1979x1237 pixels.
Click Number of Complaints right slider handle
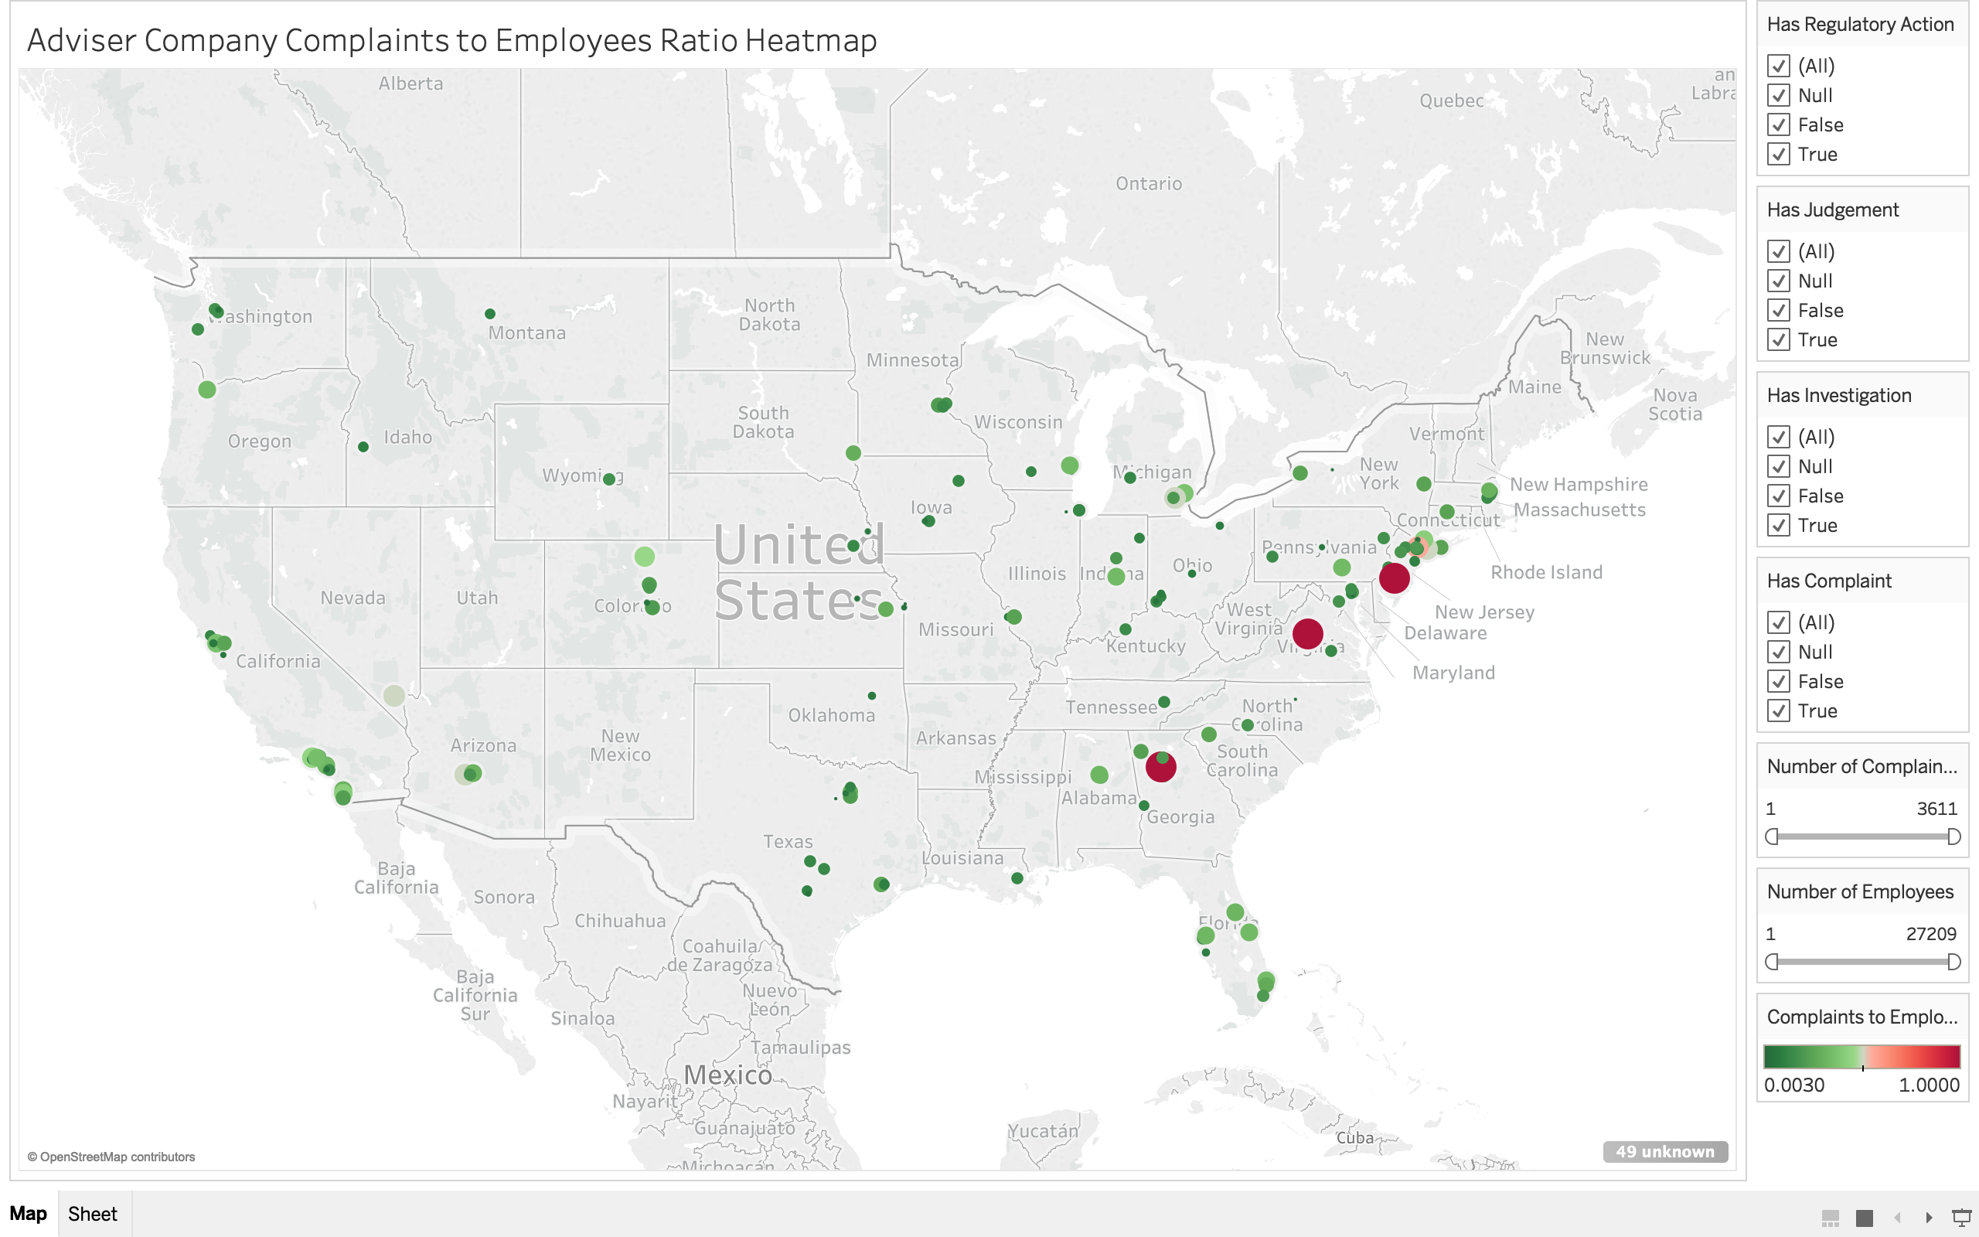pos(1953,836)
